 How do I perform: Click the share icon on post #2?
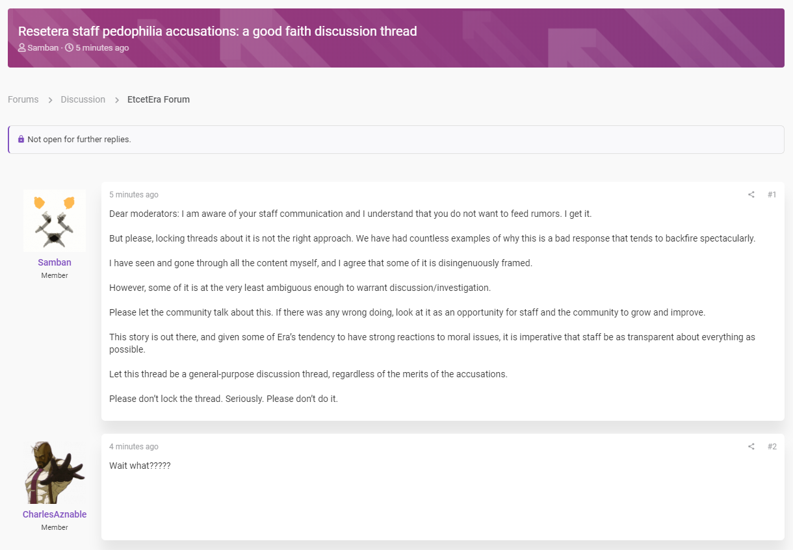751,447
